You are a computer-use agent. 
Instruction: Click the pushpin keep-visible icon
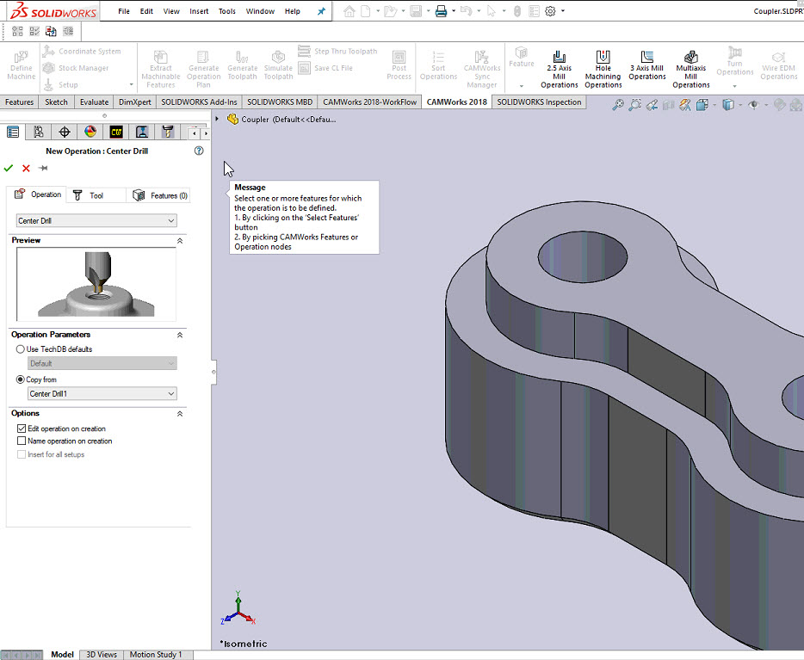[x=43, y=168]
